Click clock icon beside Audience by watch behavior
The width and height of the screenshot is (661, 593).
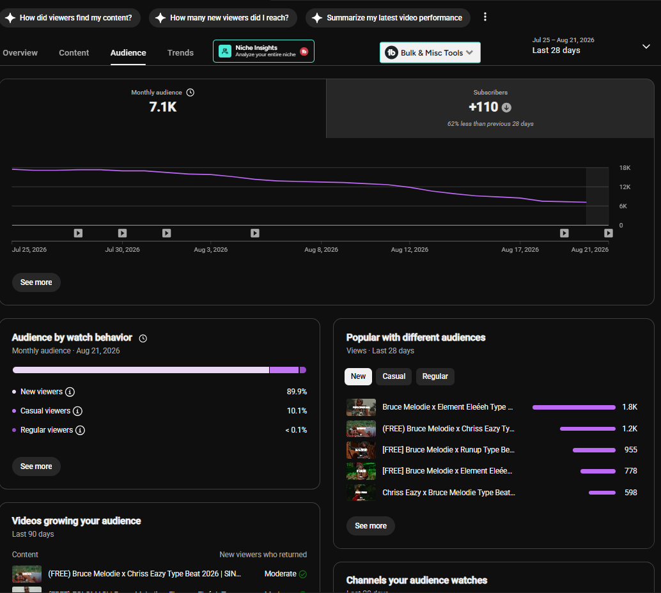point(143,339)
